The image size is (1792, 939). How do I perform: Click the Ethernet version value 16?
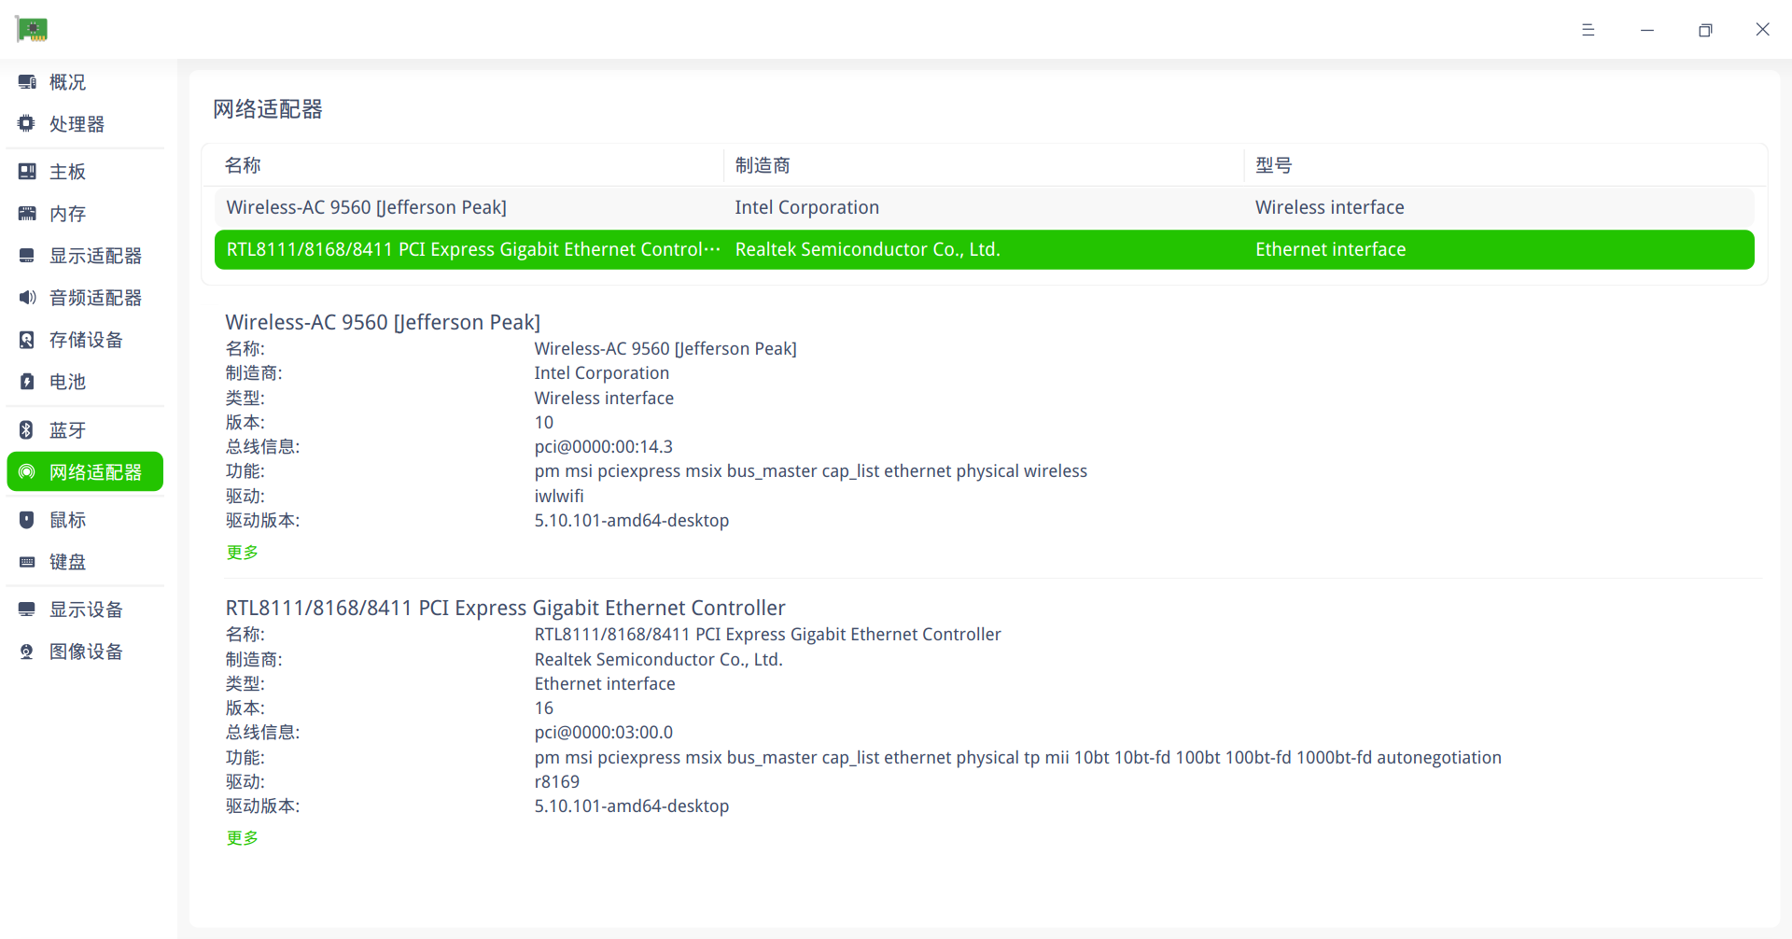544,708
